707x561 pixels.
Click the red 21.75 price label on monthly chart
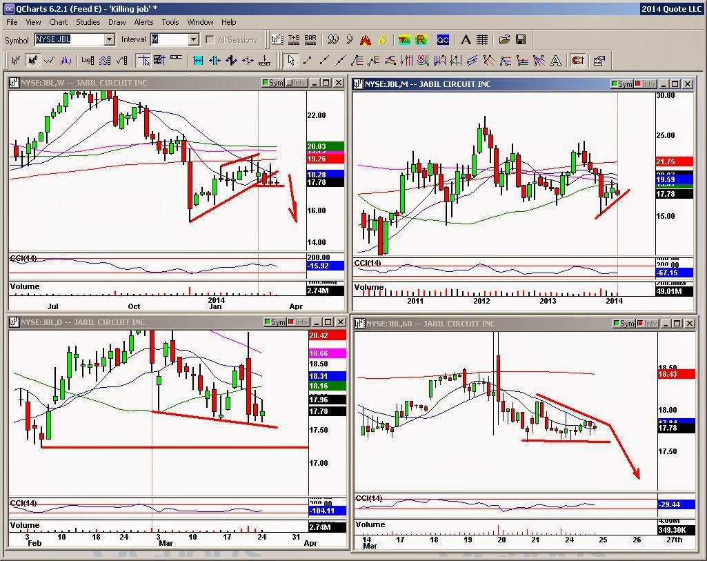(x=675, y=161)
